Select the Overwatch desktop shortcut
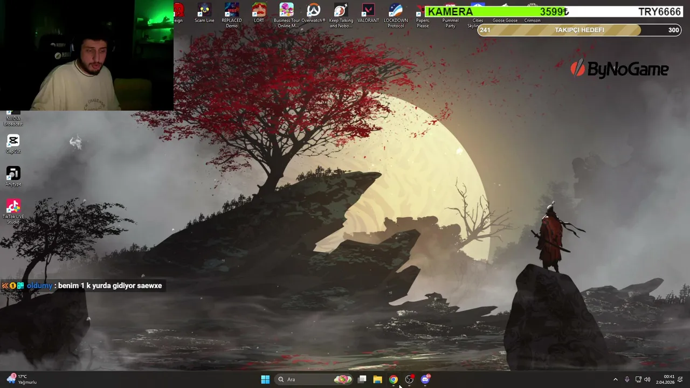690x388 pixels. 313,13
